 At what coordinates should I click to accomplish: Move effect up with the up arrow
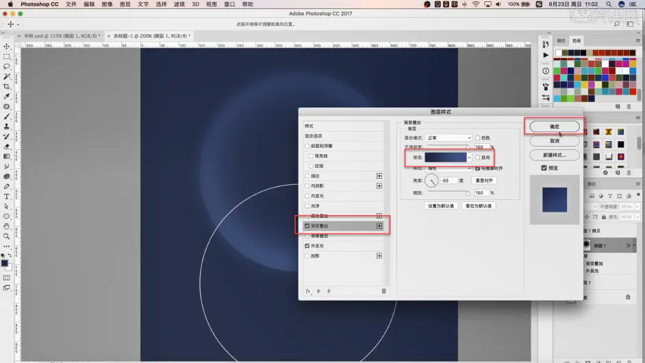point(318,291)
